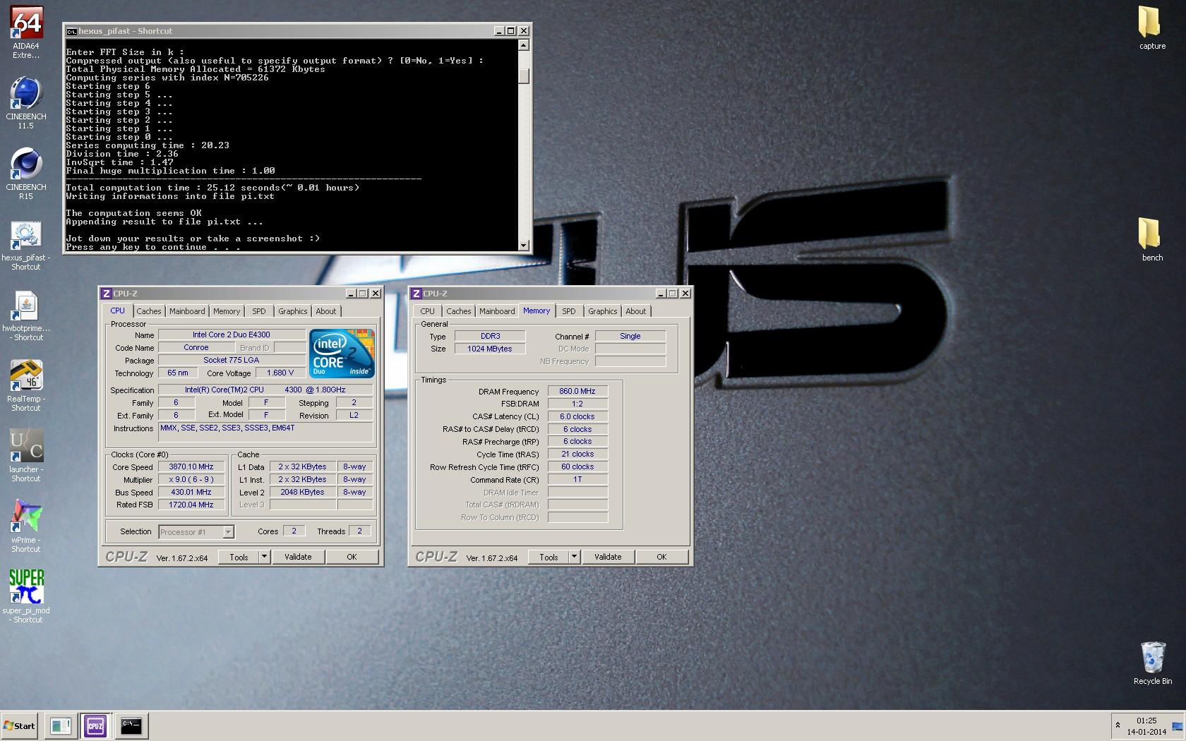Show hidden tray icons arrow
This screenshot has width=1186, height=741.
pos(1118,725)
